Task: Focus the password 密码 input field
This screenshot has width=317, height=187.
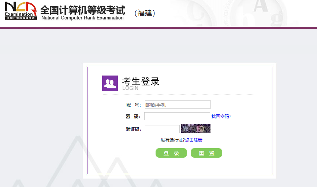Action: click(x=177, y=116)
